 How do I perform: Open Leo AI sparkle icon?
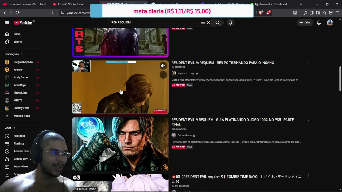(324, 13)
